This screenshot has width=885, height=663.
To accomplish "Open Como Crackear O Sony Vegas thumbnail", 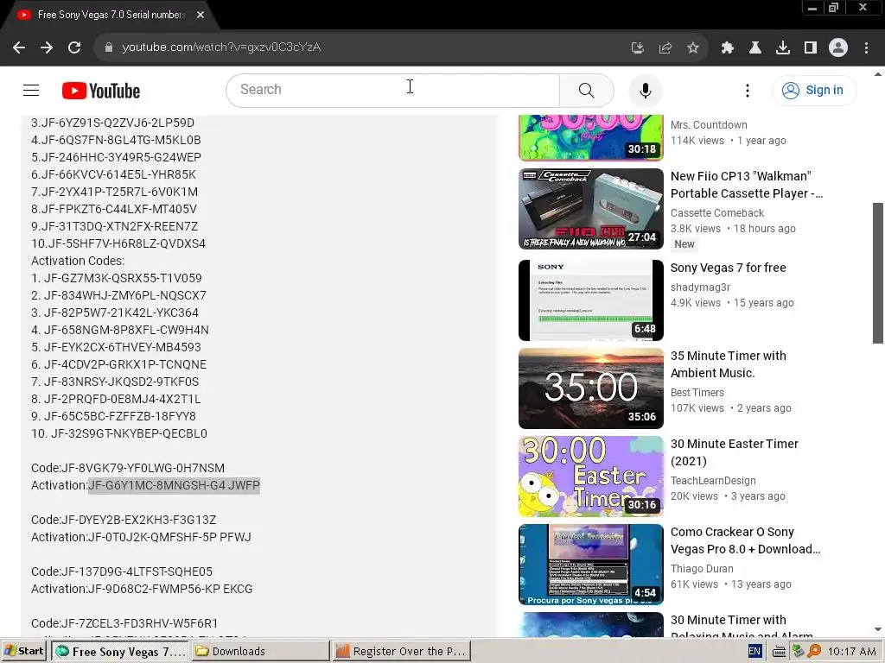I will click(x=590, y=565).
